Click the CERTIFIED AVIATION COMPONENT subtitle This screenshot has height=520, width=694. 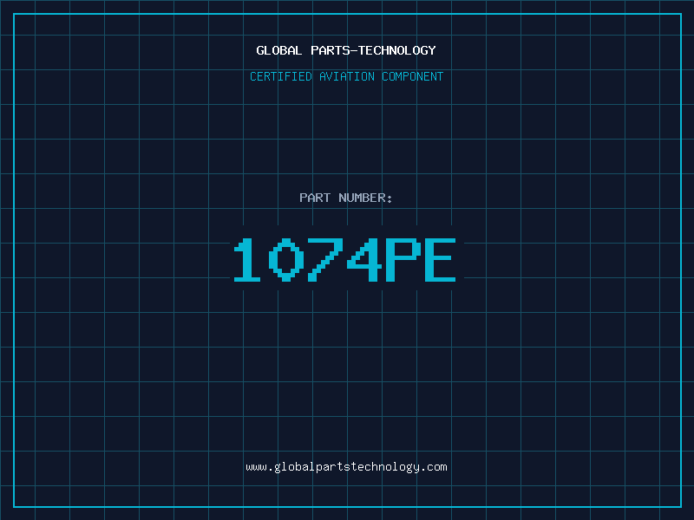346,76
